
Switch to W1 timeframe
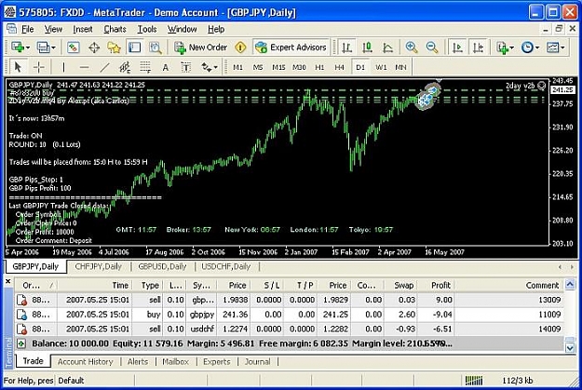[x=381, y=67]
